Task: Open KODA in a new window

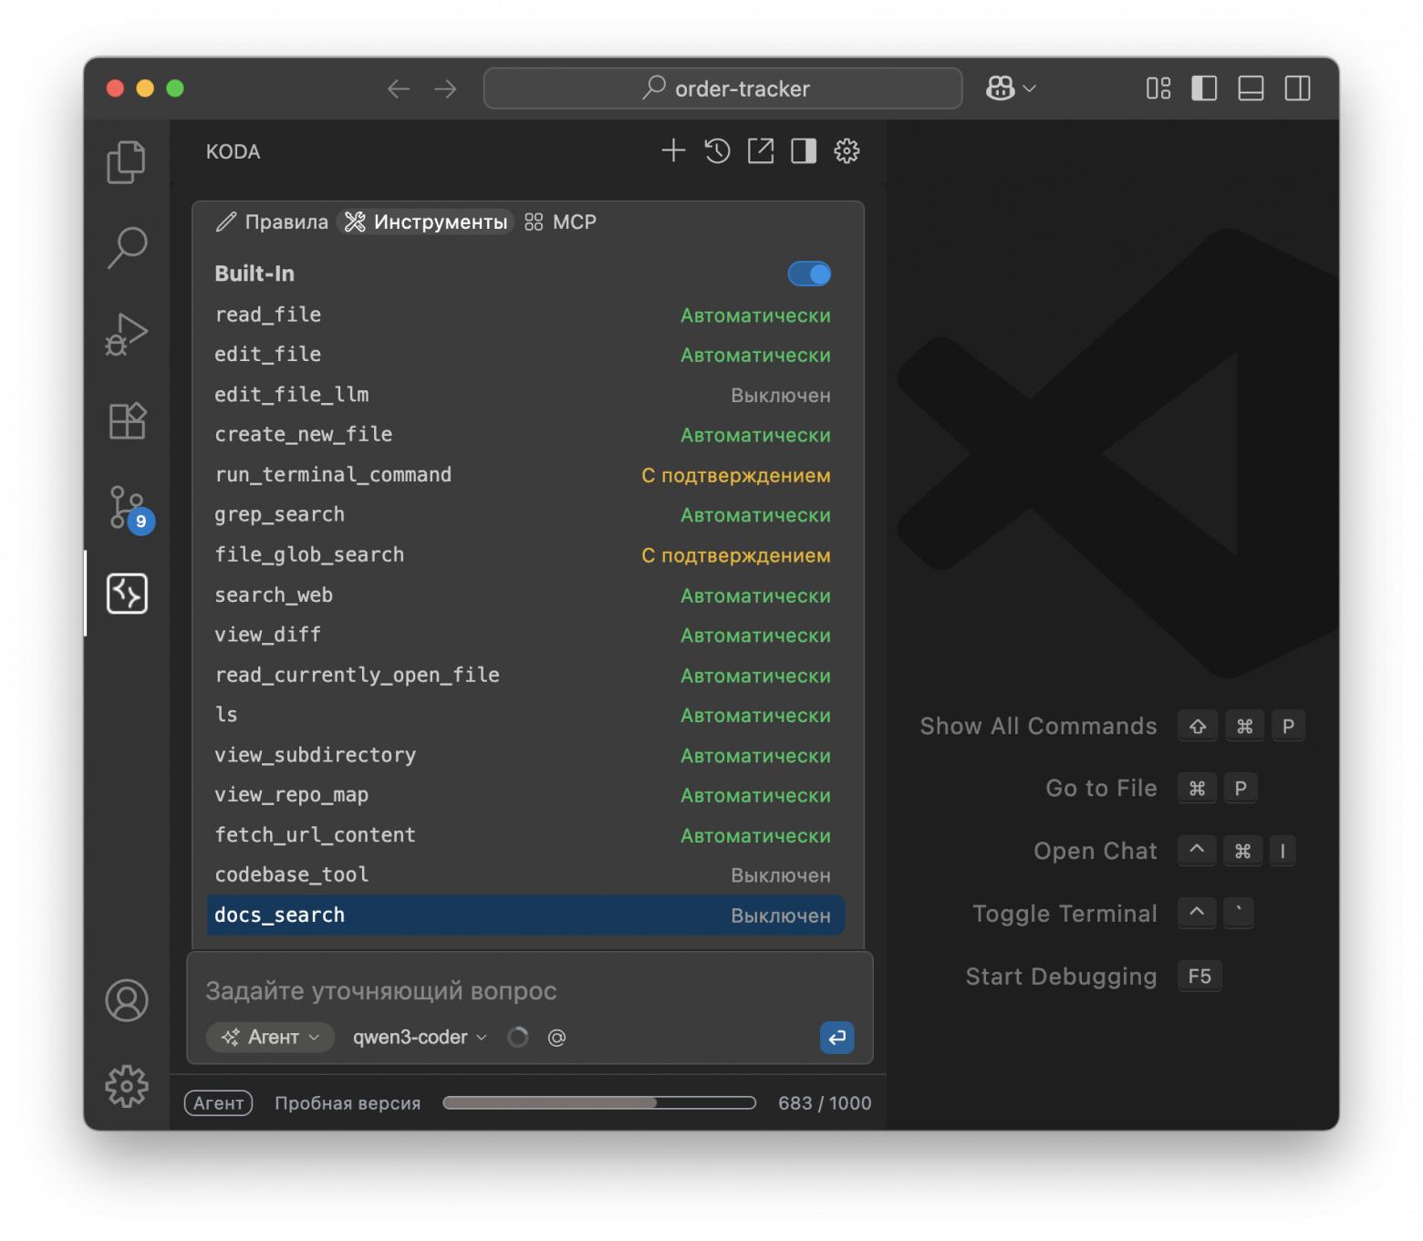Action: (760, 150)
